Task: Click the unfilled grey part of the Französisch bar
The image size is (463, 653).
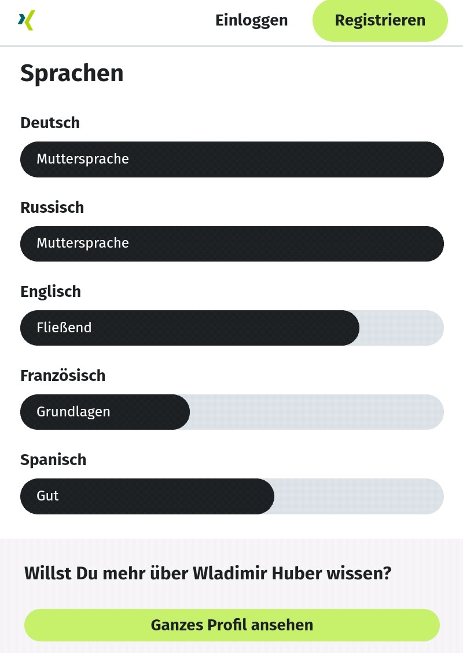Action: [317, 412]
